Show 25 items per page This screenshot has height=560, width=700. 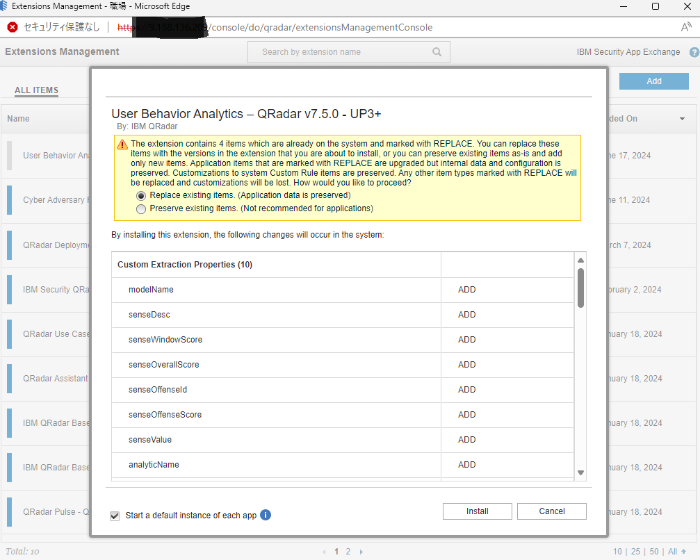[636, 552]
